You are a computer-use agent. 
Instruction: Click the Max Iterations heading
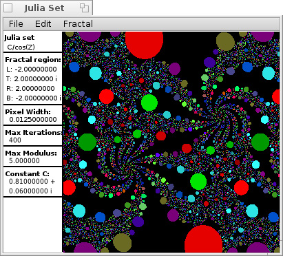34,132
